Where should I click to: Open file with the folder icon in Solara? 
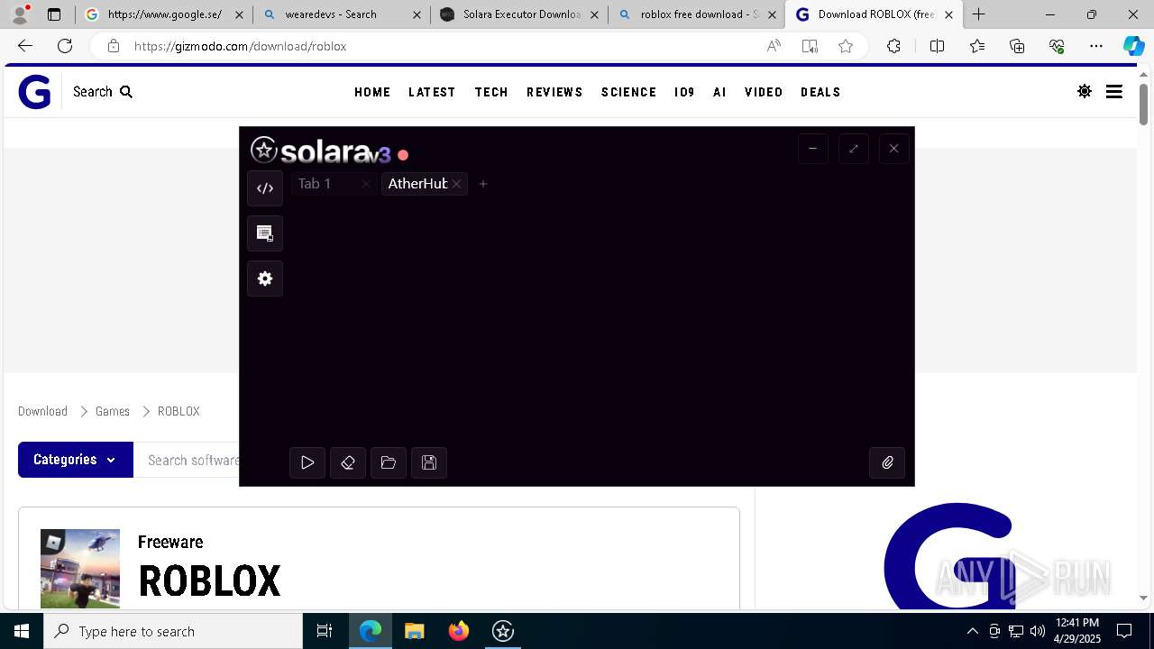[389, 462]
